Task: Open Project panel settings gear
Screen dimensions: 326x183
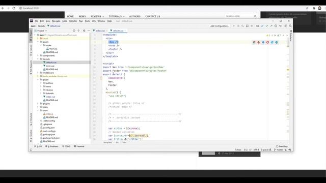Action: (84, 30)
